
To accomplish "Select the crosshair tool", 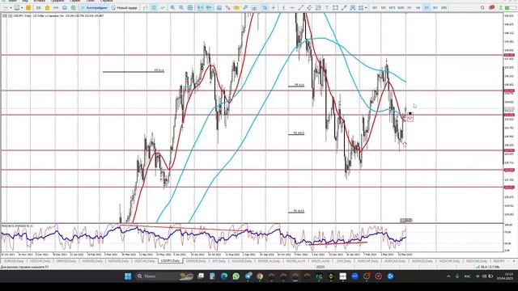I will pyautogui.click(x=274, y=7).
